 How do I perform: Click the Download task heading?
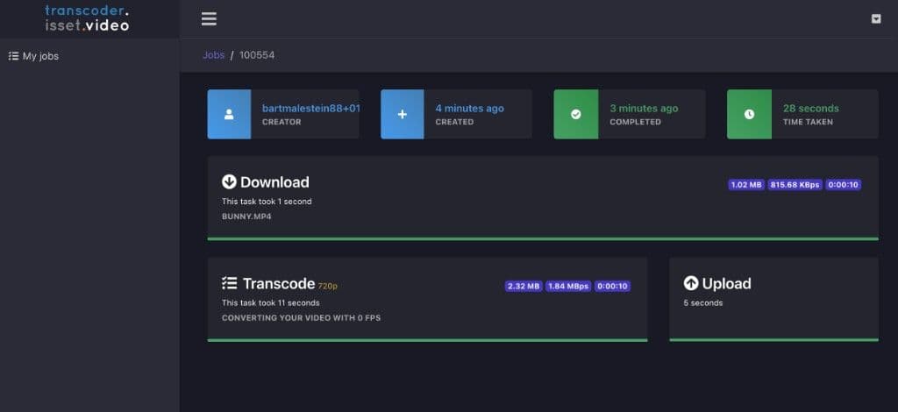point(274,182)
